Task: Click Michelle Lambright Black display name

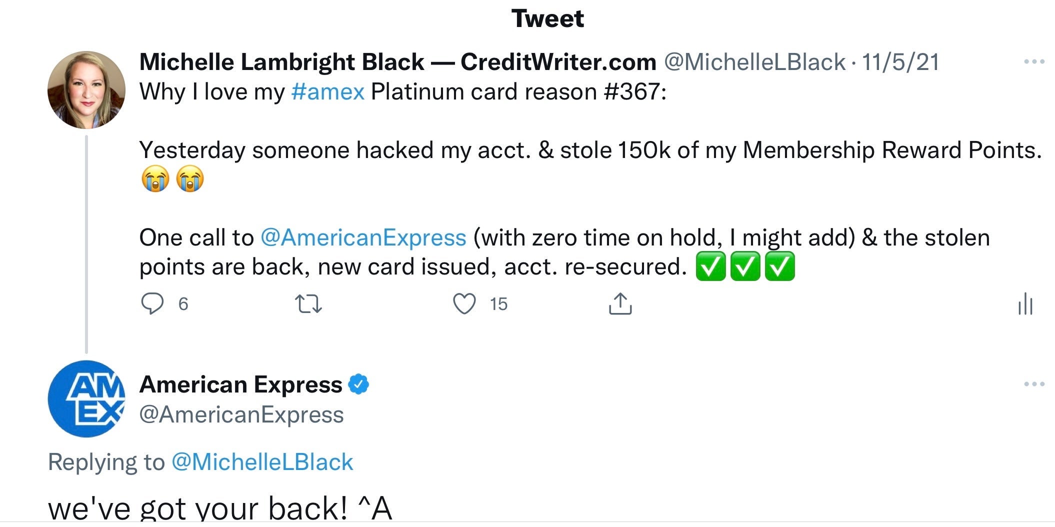Action: (x=397, y=62)
